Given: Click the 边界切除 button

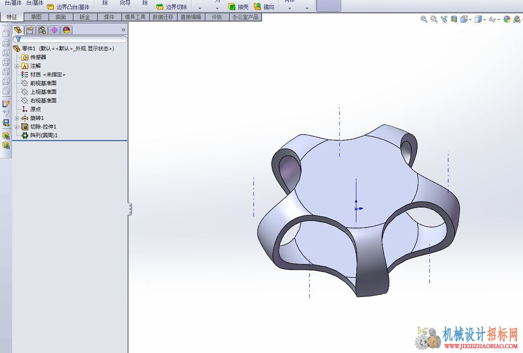Looking at the screenshot, I should (x=171, y=7).
